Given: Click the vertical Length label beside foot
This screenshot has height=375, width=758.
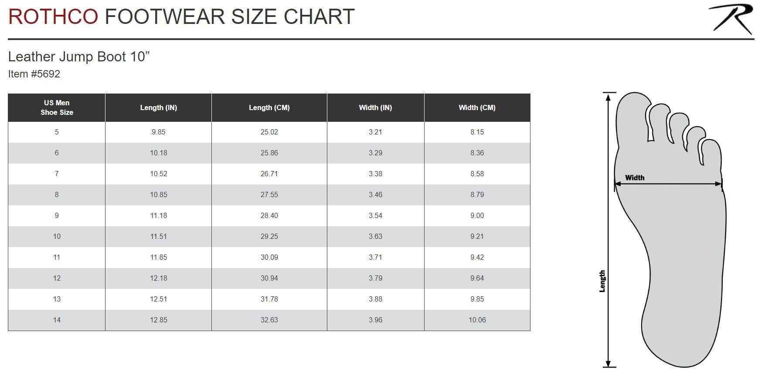Looking at the screenshot, I should tap(602, 281).
